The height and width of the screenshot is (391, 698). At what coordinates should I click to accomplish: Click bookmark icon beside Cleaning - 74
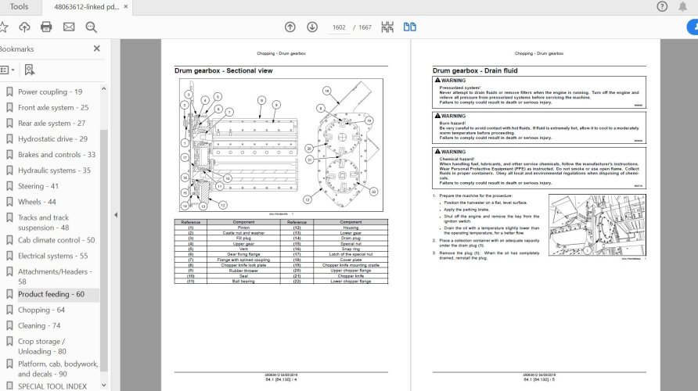pyautogui.click(x=9, y=325)
